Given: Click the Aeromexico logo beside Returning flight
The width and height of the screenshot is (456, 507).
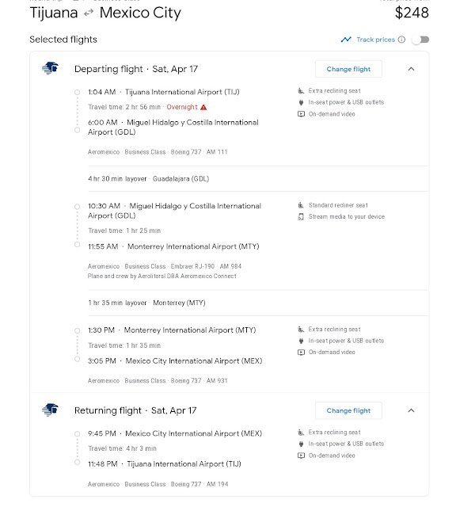Looking at the screenshot, I should (50, 410).
